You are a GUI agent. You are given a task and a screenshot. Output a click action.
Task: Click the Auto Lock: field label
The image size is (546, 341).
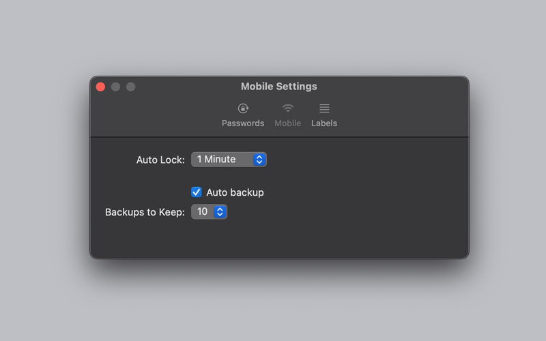[160, 160]
